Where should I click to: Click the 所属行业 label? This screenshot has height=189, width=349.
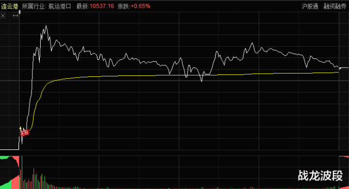33,6
